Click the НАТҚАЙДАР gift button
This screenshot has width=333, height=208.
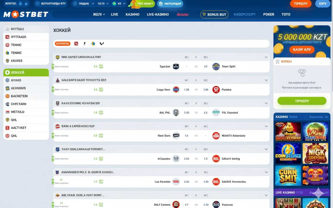tap(170, 4)
